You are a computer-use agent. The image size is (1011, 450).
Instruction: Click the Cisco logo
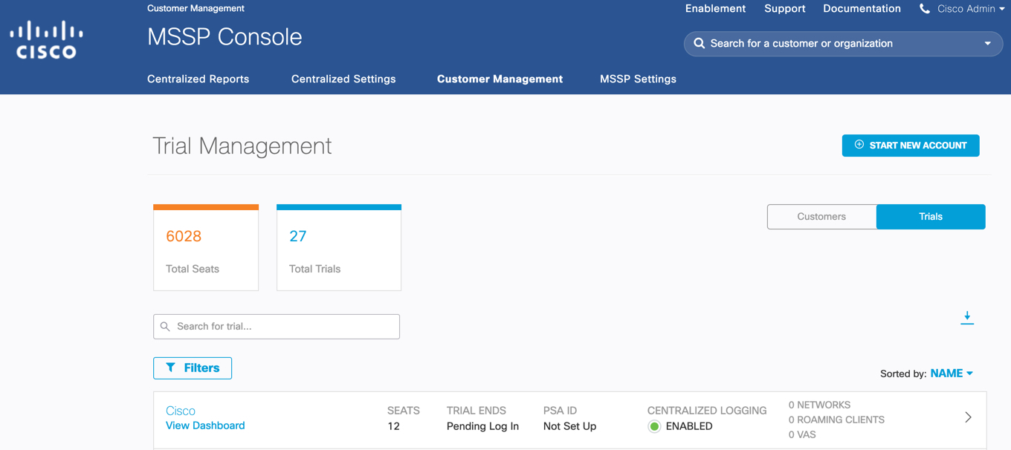[x=46, y=39]
